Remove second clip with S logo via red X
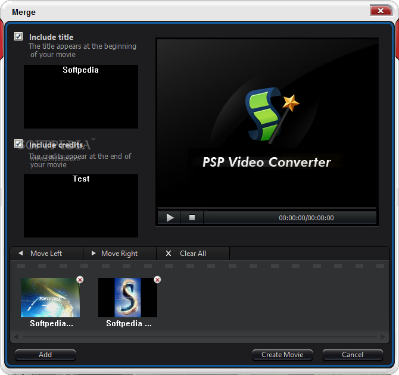The image size is (399, 375). click(x=157, y=280)
